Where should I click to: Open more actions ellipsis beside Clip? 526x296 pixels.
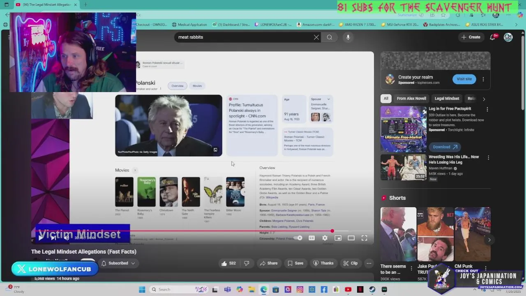pos(369,263)
